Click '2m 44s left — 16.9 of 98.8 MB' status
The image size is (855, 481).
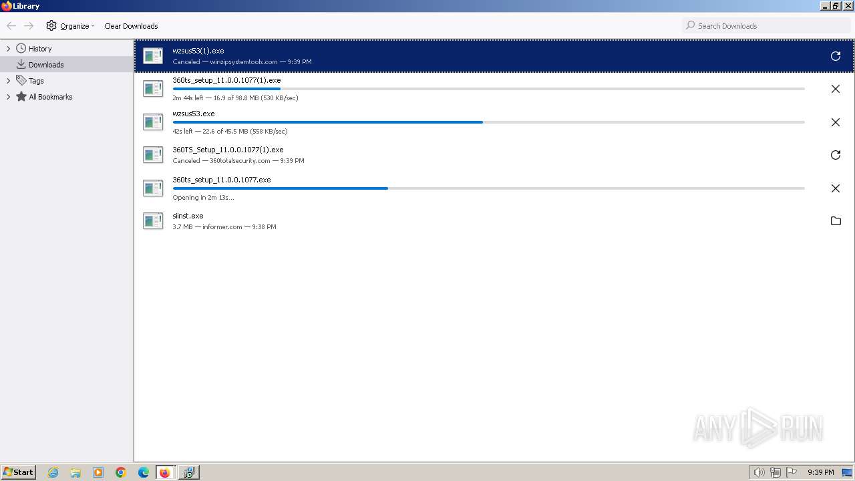pyautogui.click(x=235, y=98)
